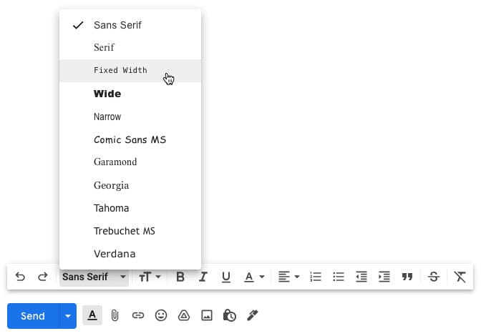Apply quote formatting to text

[x=407, y=277]
